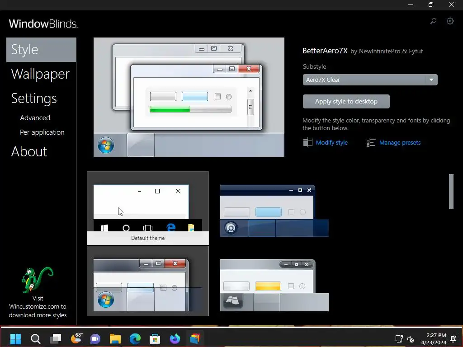Open the weather widget showing 68°

[x=76, y=338]
